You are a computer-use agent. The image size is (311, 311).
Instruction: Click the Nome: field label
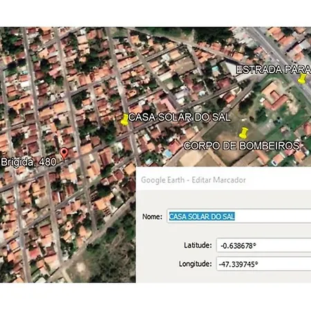152,216
